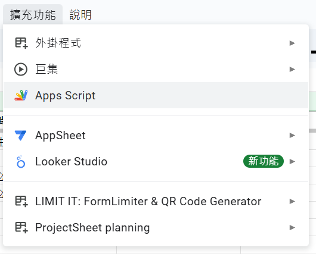
Task: Expand the 外掛程式 submenu arrow
Action: click(292, 43)
